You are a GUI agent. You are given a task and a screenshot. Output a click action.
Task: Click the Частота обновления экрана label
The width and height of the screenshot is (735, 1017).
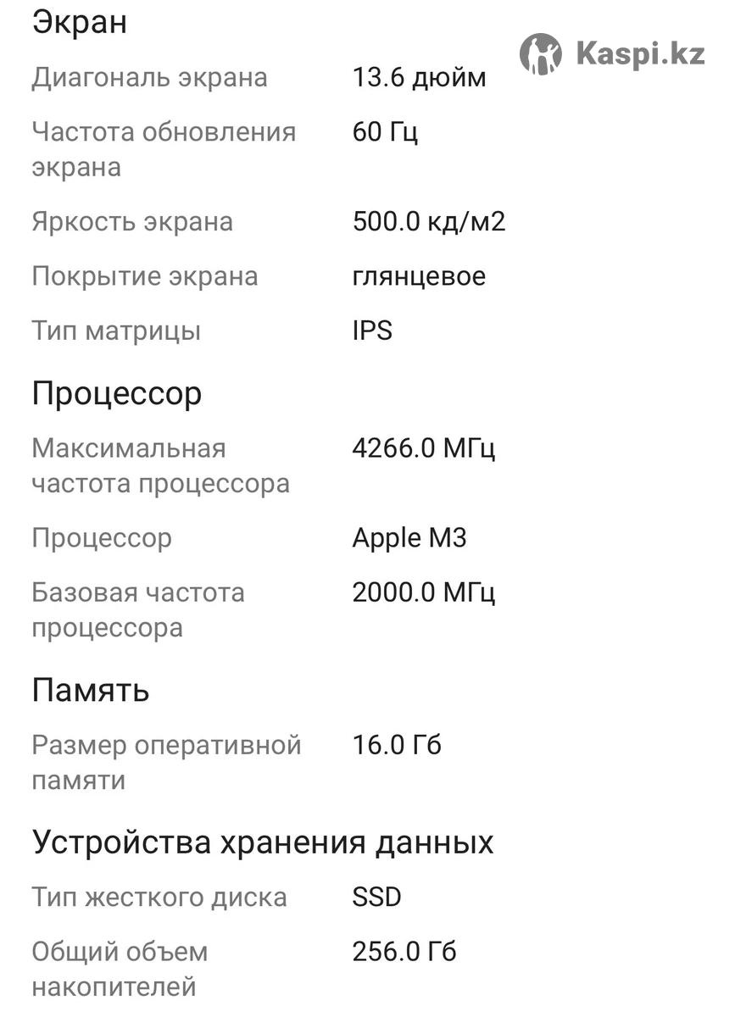[164, 149]
